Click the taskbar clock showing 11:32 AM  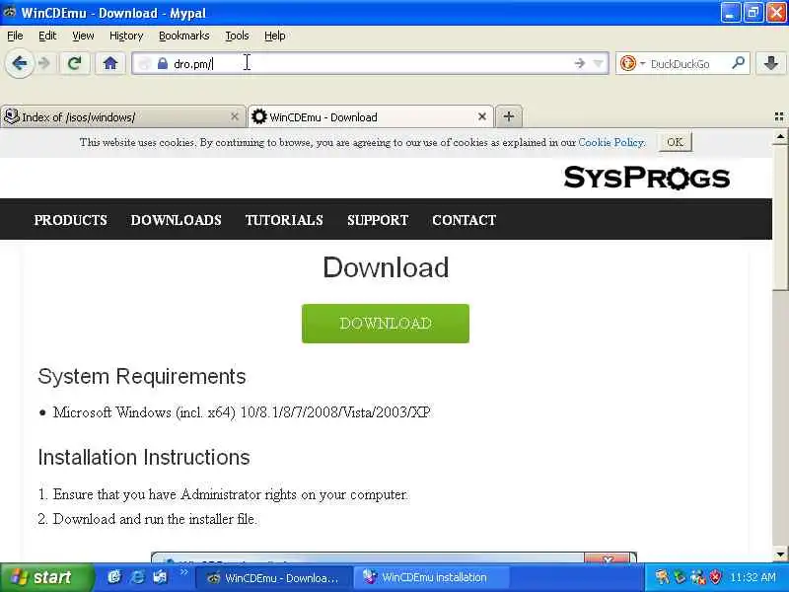[753, 577]
